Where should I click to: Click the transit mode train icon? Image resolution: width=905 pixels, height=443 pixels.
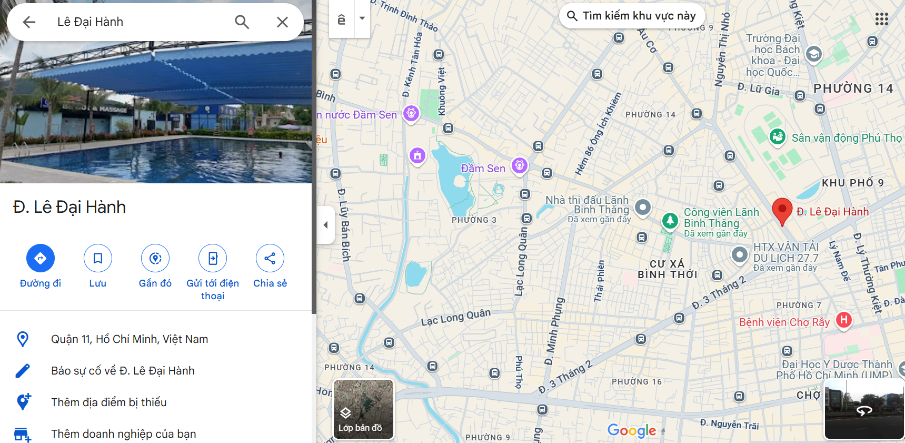tap(341, 19)
